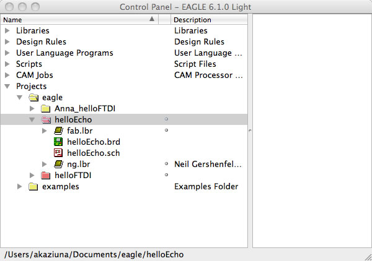Viewport: 372px width, 261px height.
Task: Select the helloFTDI project name
Action: point(73,176)
